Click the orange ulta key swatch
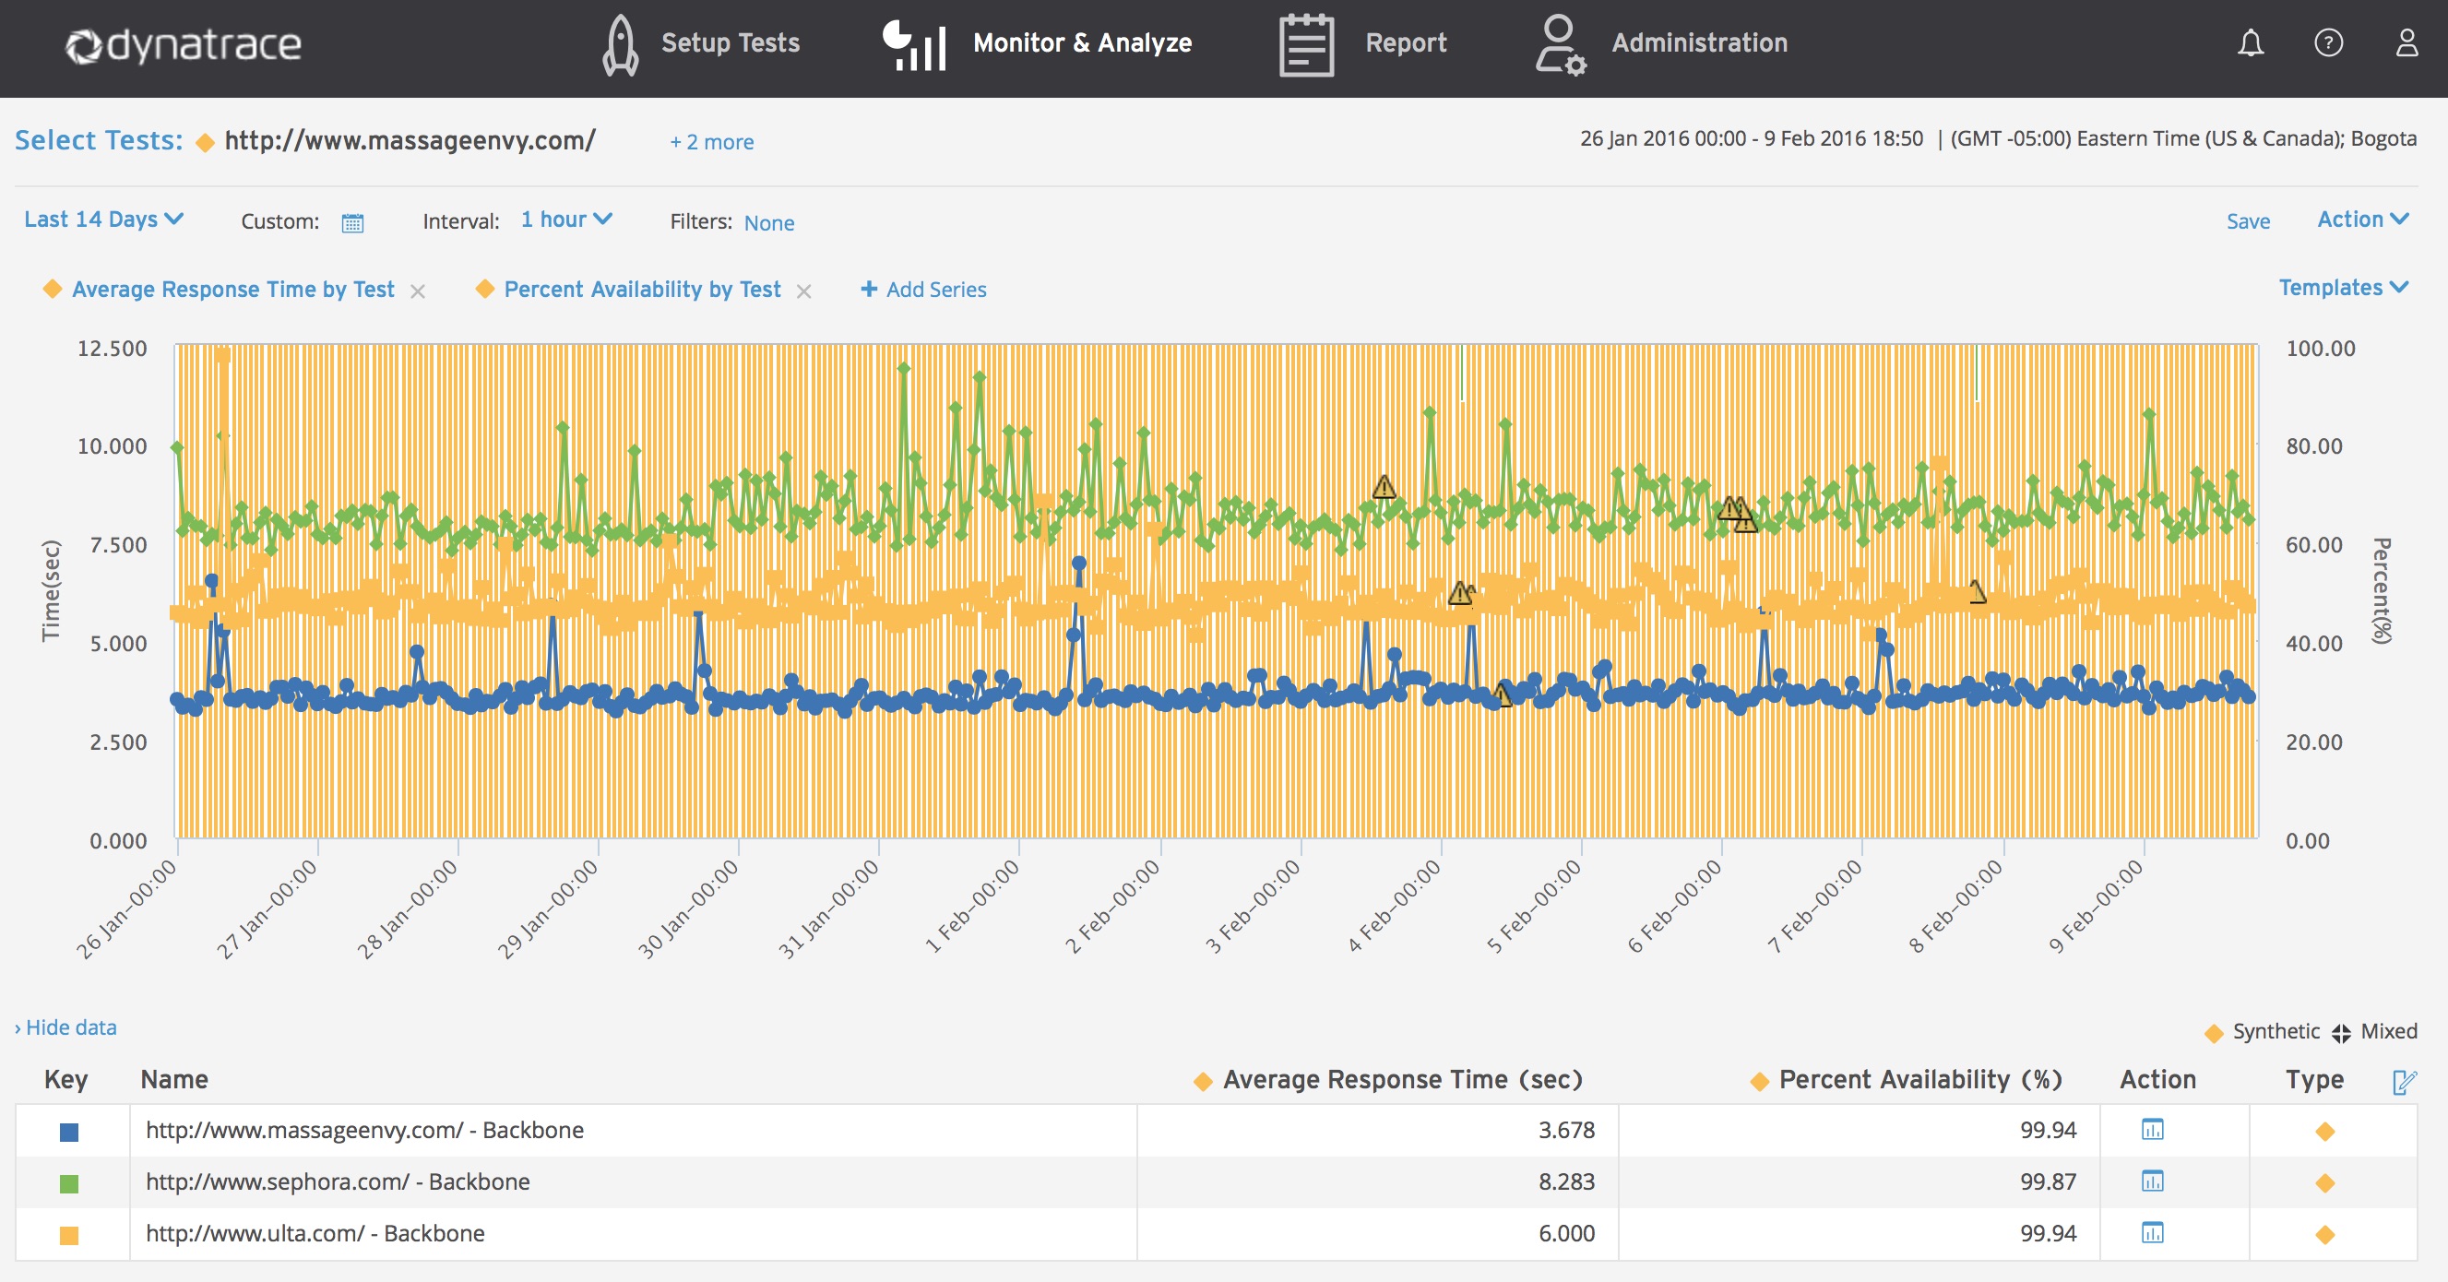This screenshot has height=1282, width=2448. pyautogui.click(x=69, y=1236)
